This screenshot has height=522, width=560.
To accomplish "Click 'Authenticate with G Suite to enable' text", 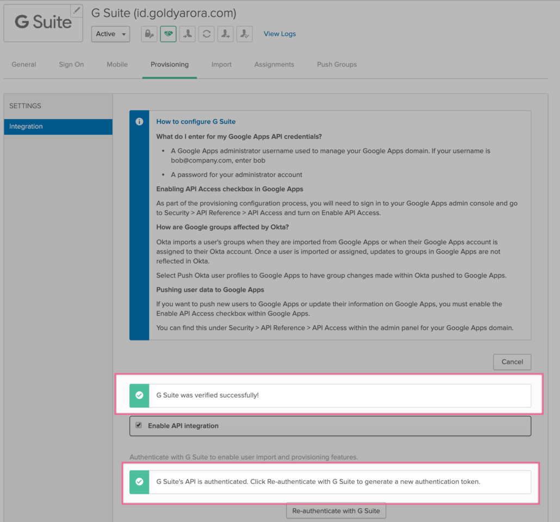I will pos(244,457).
